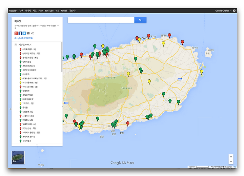Click the green pin of 닐모리동동 in the list
Screen dimensions: 244x176
pyautogui.click(x=20, y=62)
